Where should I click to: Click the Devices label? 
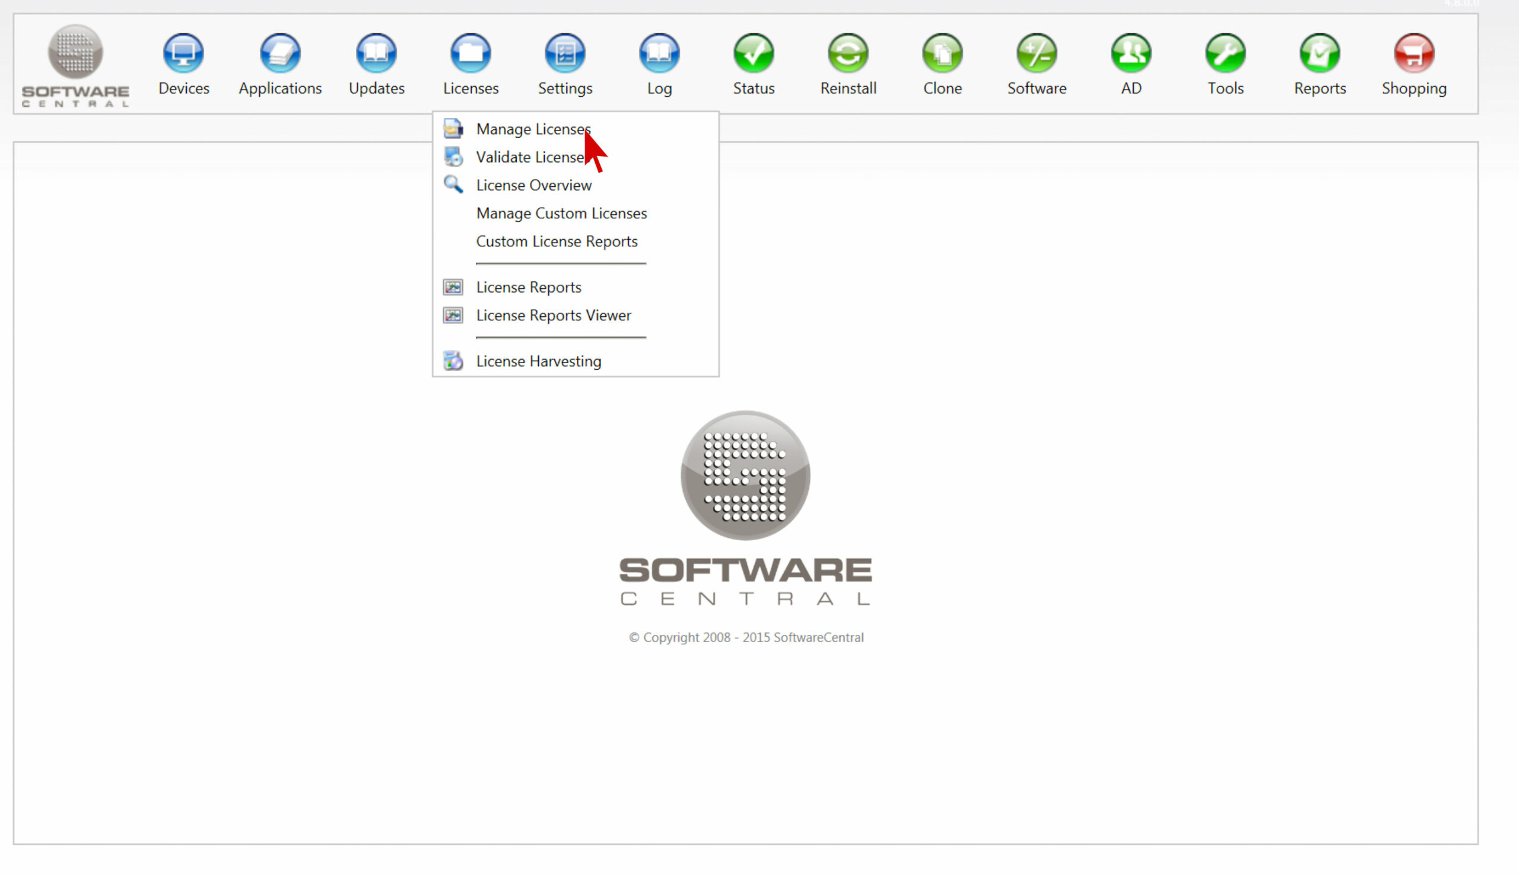(184, 88)
